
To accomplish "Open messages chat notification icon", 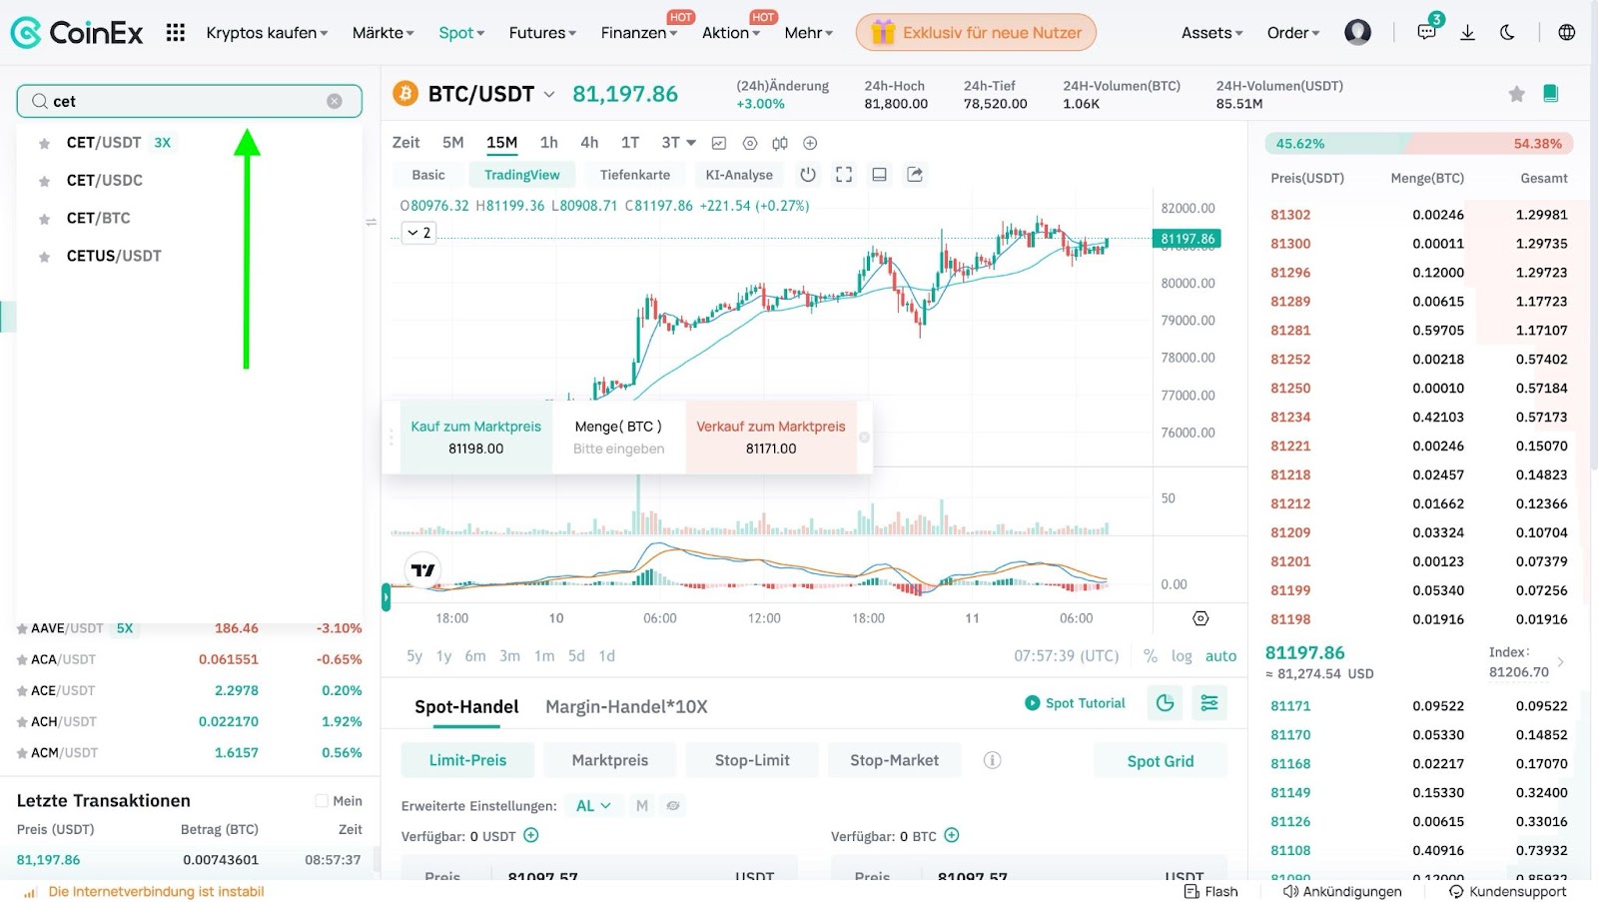I will click(x=1426, y=32).
